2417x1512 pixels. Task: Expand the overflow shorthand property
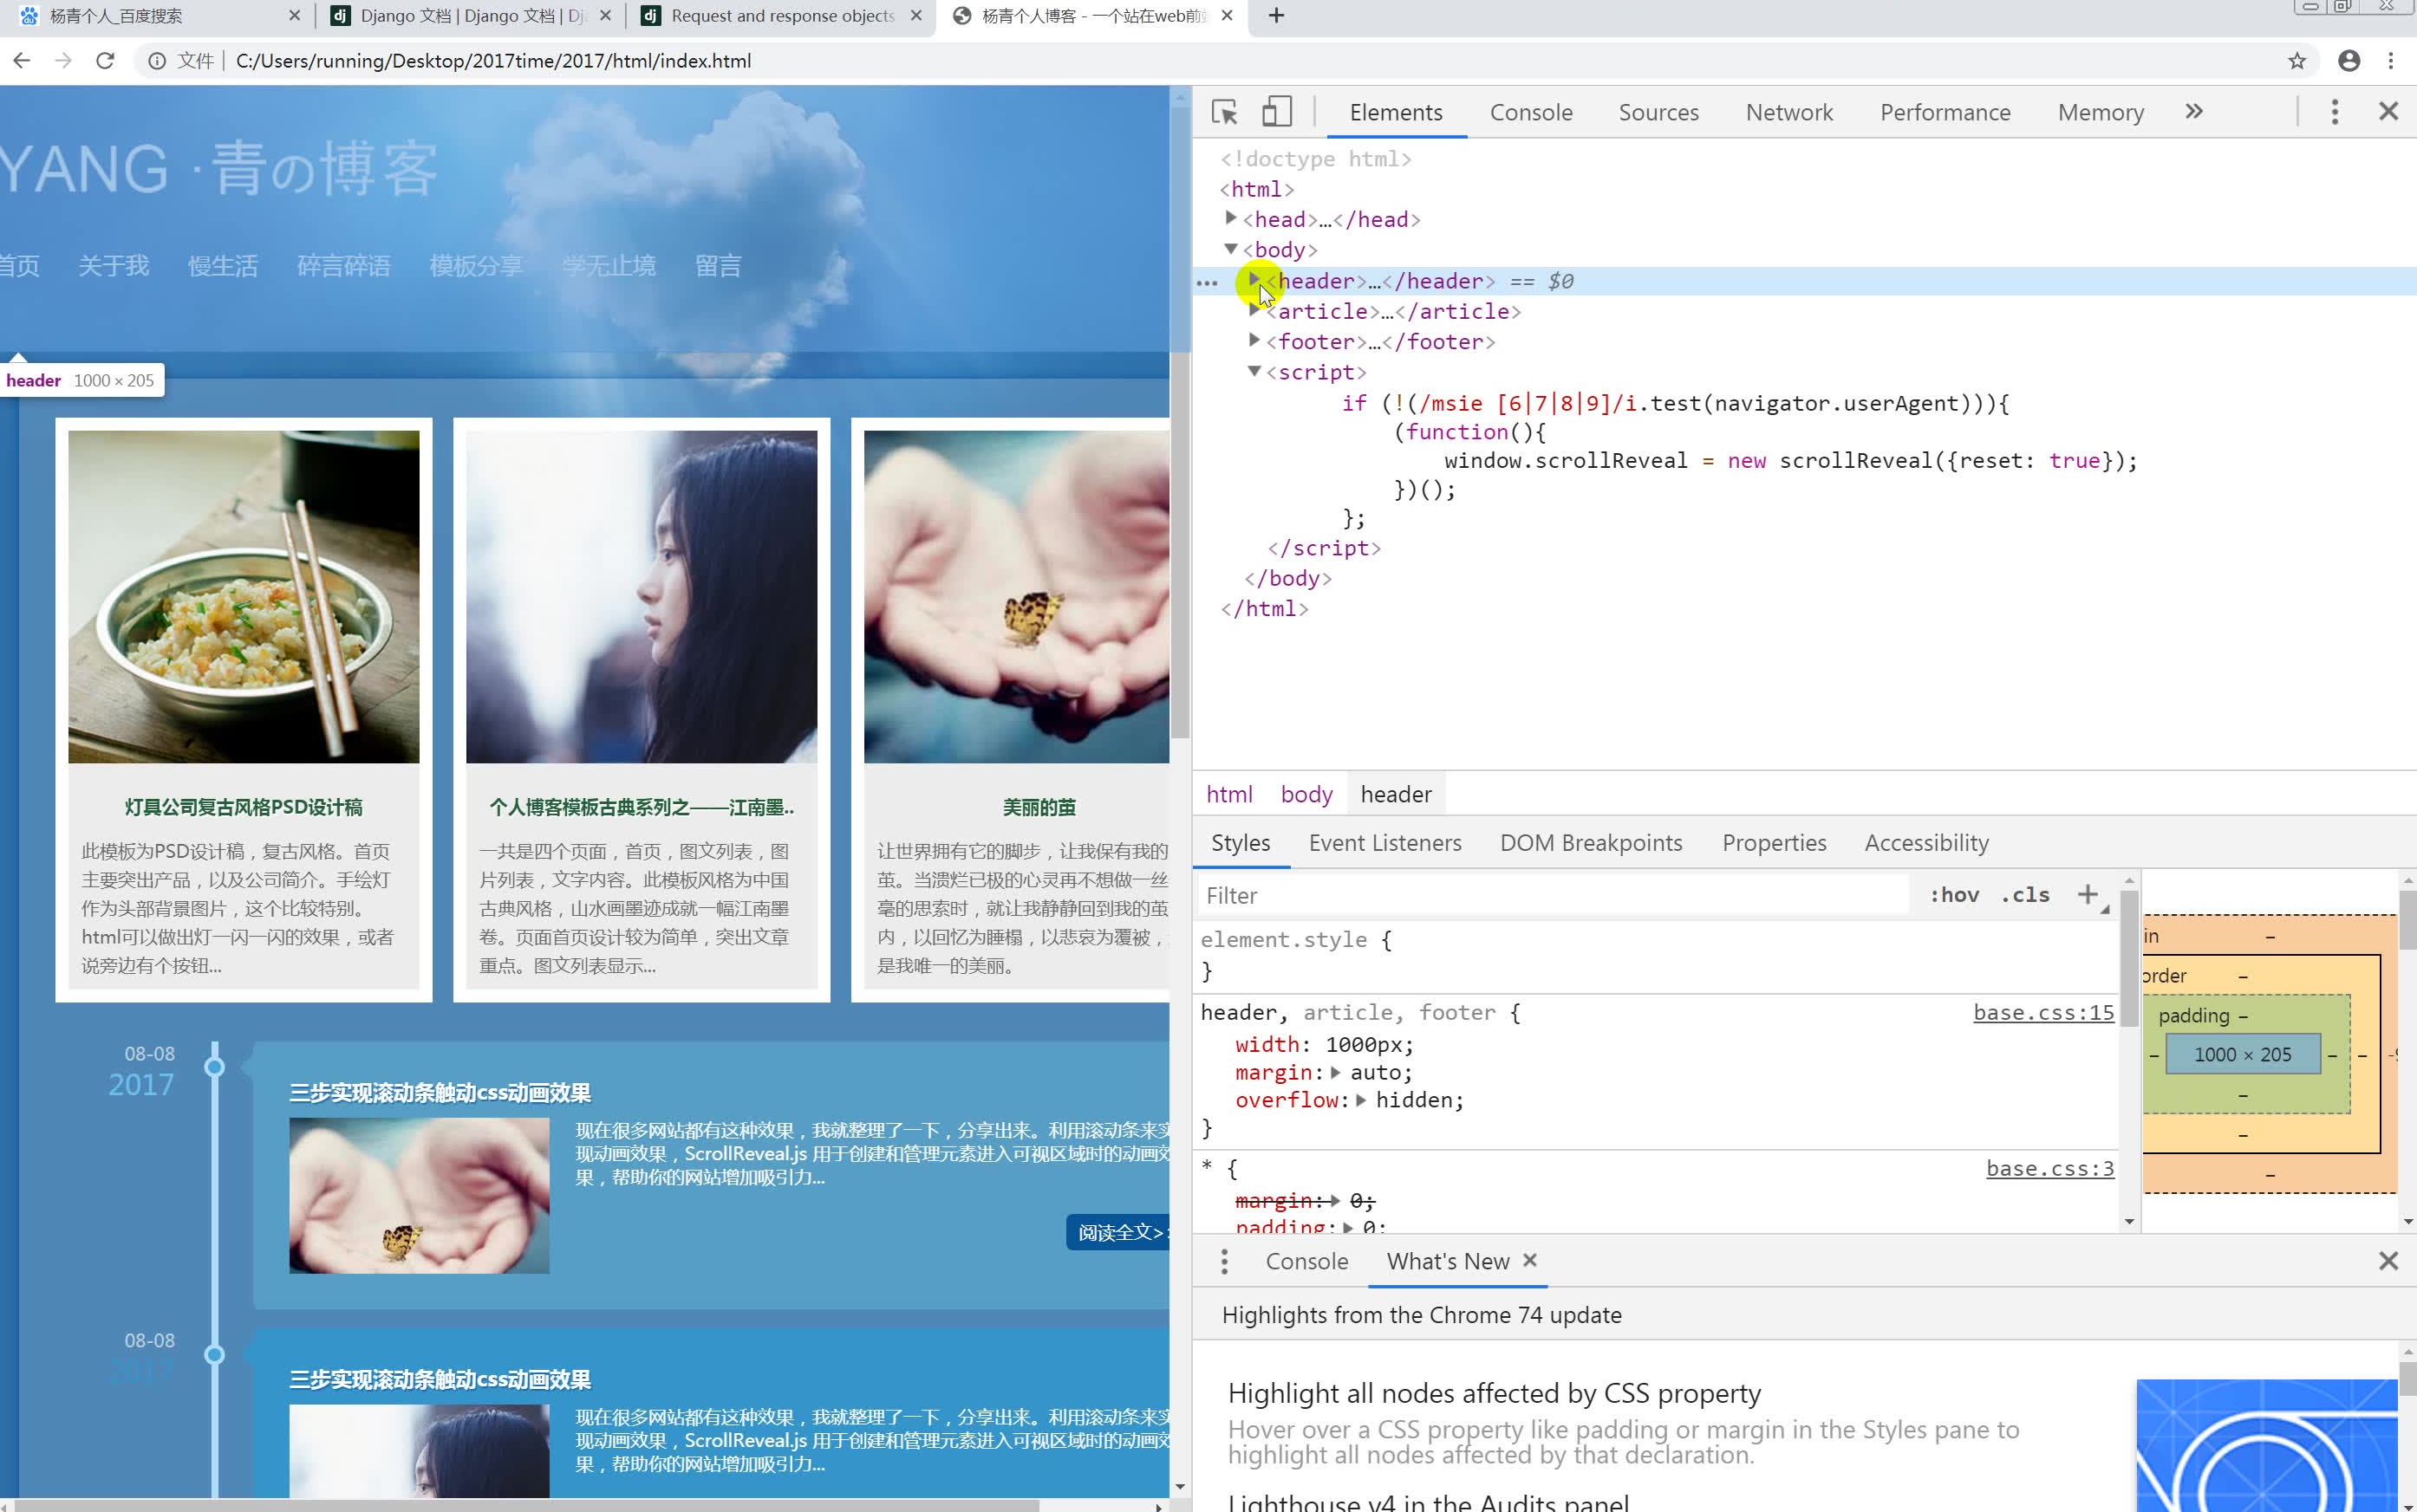point(1360,1100)
